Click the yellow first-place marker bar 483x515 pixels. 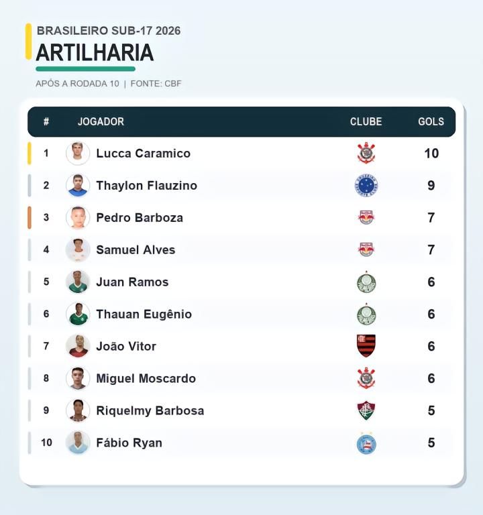tap(30, 153)
